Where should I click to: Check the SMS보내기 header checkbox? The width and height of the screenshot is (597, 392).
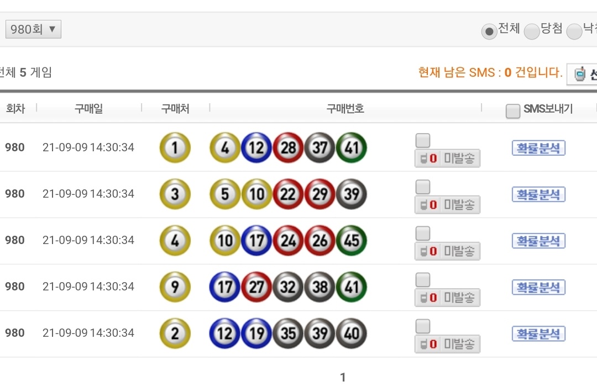pos(513,111)
